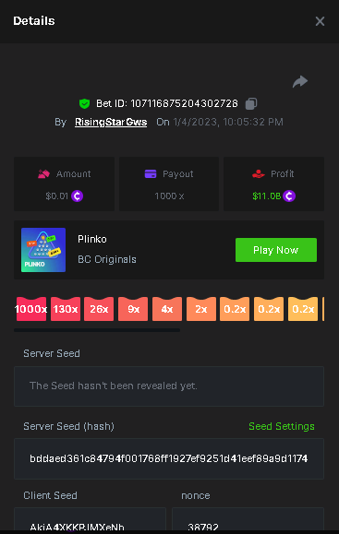Click the Profit currency coin icon
The height and width of the screenshot is (534, 339).
tap(289, 196)
